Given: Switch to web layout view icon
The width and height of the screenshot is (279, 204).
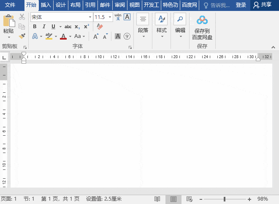Looking at the screenshot, I should point(190,199).
